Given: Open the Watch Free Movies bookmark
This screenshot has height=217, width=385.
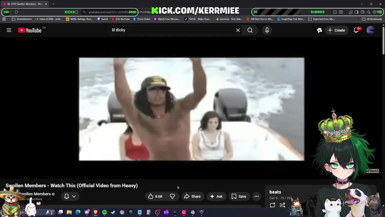Looking at the screenshot, I should pos(167,19).
